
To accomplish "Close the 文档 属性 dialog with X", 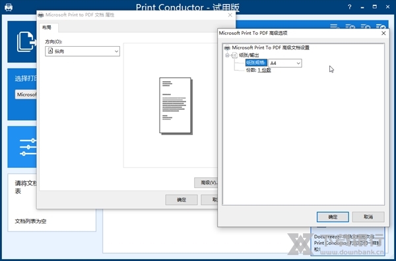I will pos(230,15).
